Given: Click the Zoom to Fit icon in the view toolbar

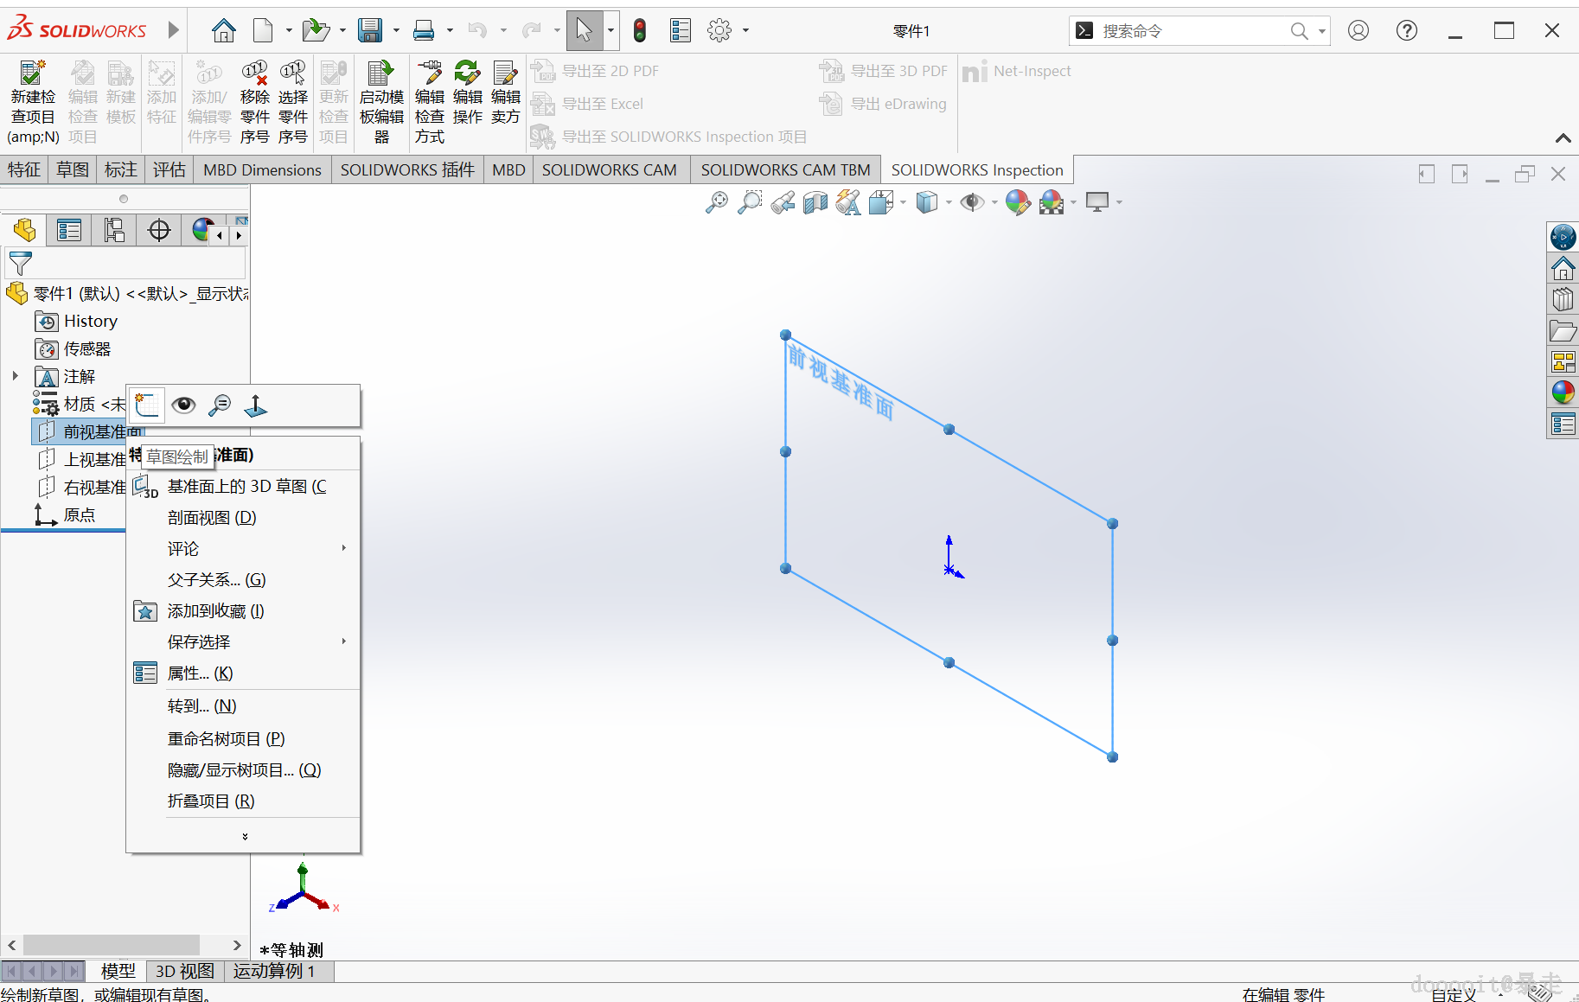Looking at the screenshot, I should click(x=717, y=202).
